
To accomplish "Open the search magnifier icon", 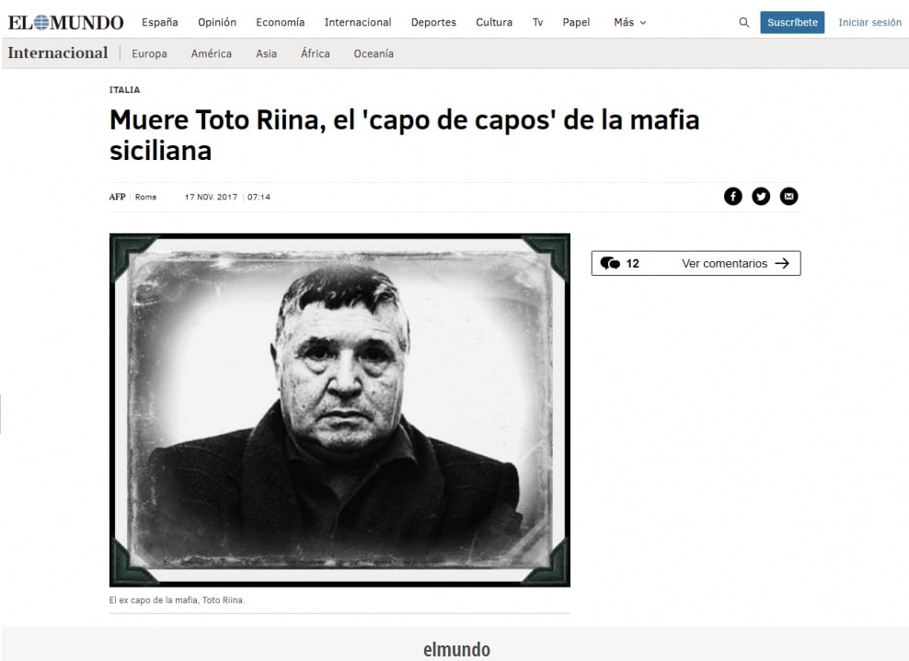I will [743, 23].
